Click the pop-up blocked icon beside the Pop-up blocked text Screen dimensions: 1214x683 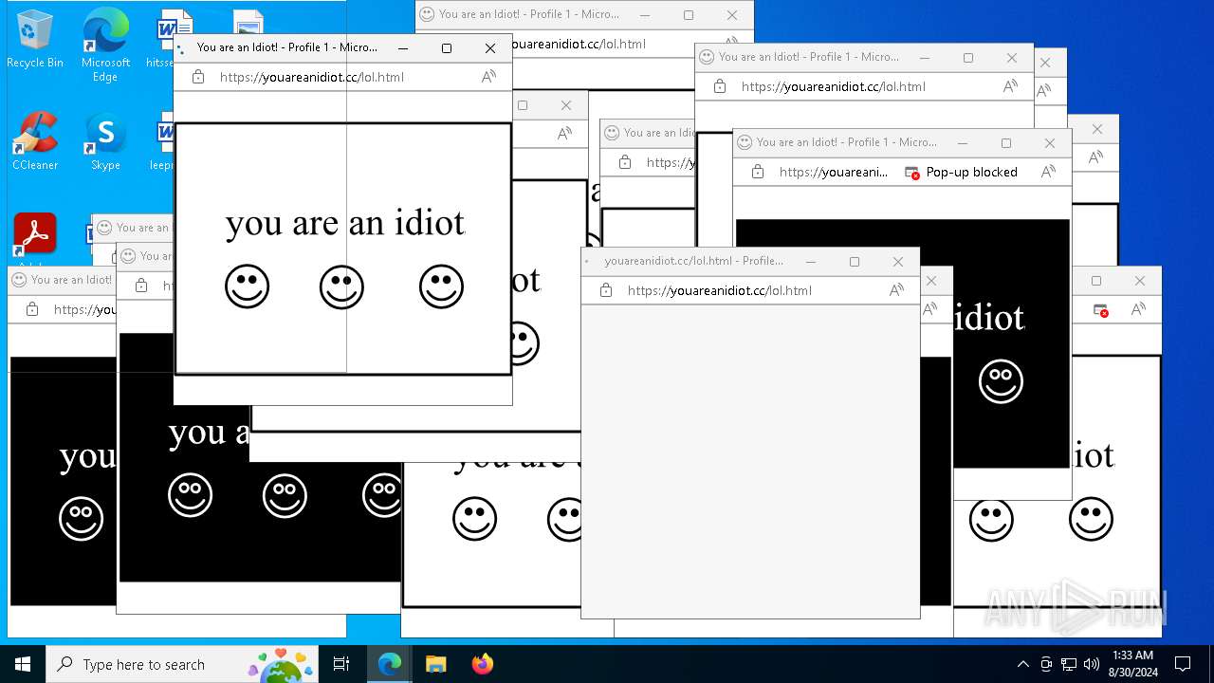912,173
